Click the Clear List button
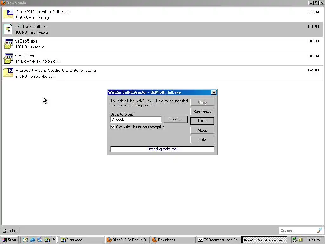The height and width of the screenshot is (244, 325). tap(10, 231)
